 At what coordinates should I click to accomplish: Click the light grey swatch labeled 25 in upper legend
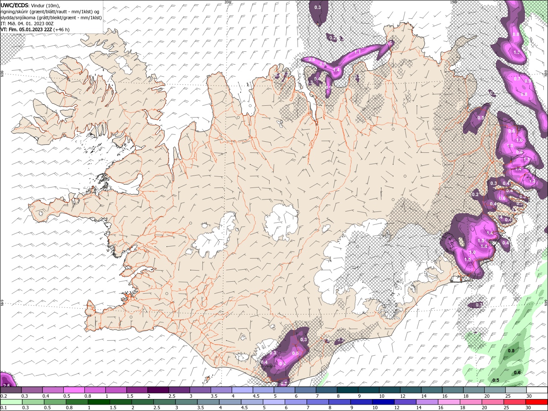516,390
